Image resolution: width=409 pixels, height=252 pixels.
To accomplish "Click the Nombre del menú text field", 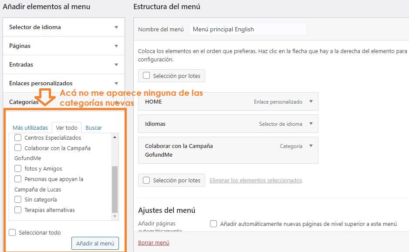I will coord(248,29).
